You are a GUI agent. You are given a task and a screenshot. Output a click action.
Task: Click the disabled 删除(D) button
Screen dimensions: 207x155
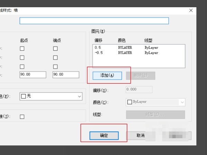pyautogui.click(x=140, y=75)
